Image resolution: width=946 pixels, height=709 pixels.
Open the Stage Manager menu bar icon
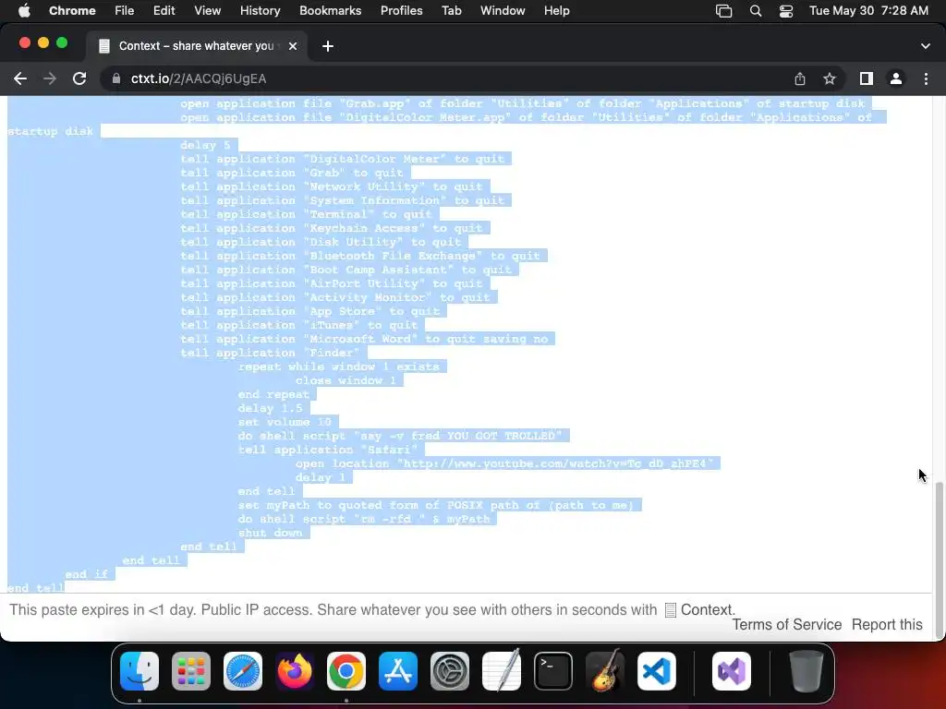(723, 11)
